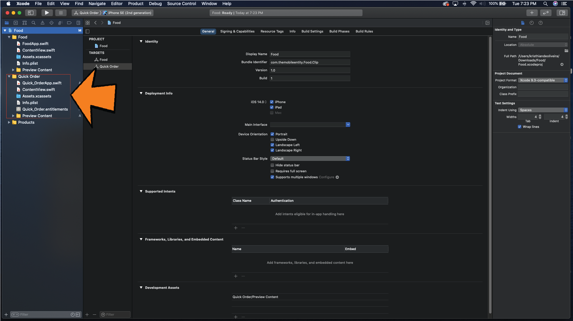Viewport: 573px width, 321px height.
Task: Go forward in editor history
Action: (102, 23)
